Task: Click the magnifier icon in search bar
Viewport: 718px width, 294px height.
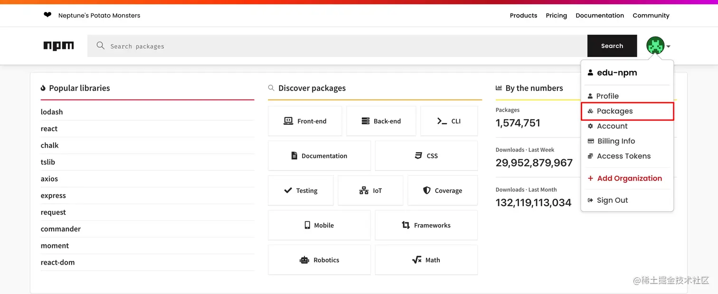Action: tap(100, 46)
